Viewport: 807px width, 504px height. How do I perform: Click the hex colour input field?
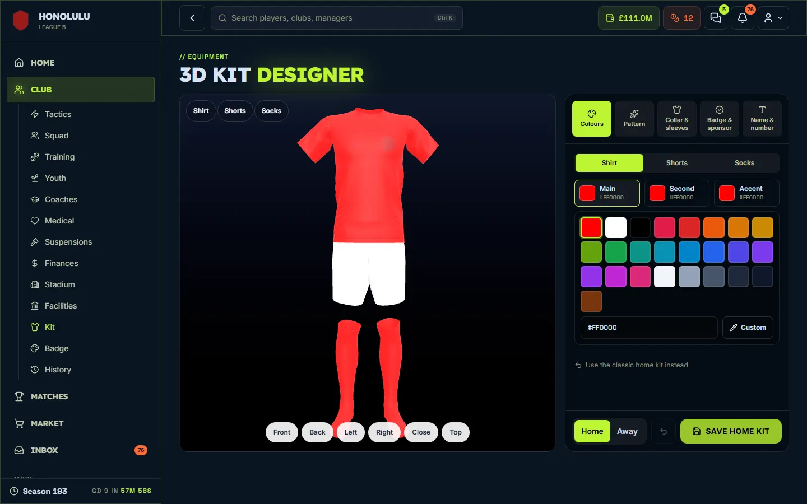tap(649, 328)
